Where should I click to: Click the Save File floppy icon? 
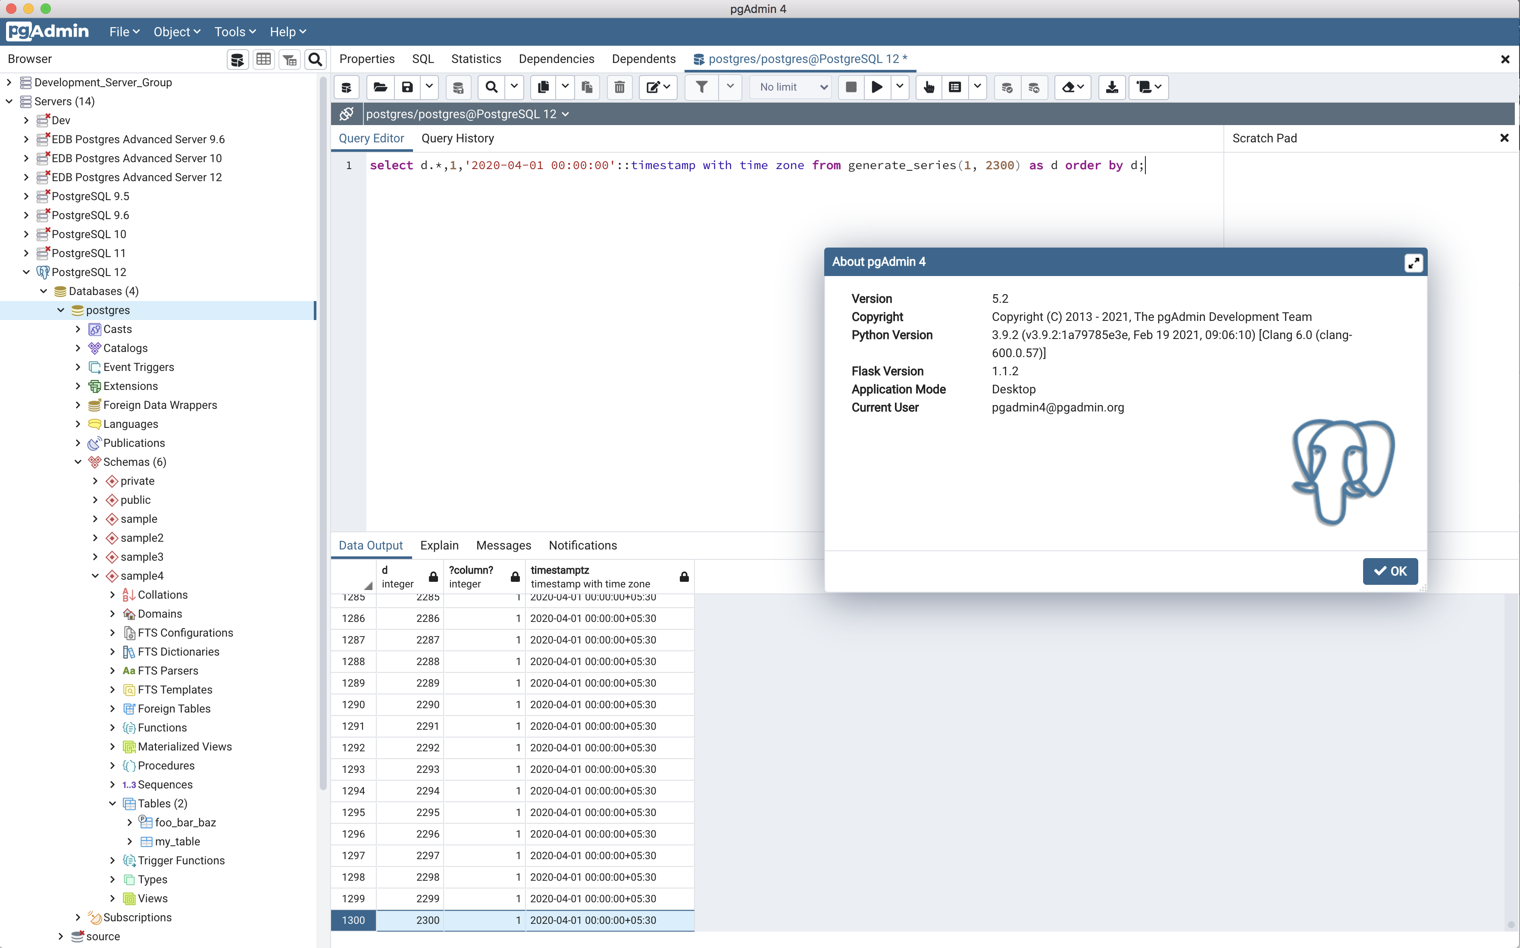407,87
